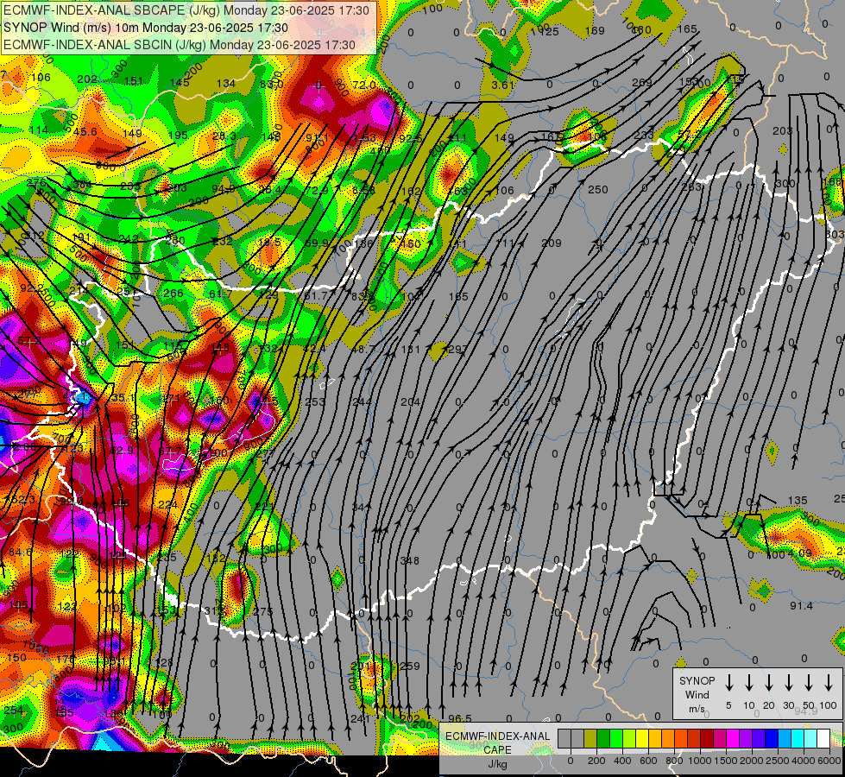Click the map value 269
Image resolution: width=845 pixels, height=777 pixels.
click(x=642, y=83)
